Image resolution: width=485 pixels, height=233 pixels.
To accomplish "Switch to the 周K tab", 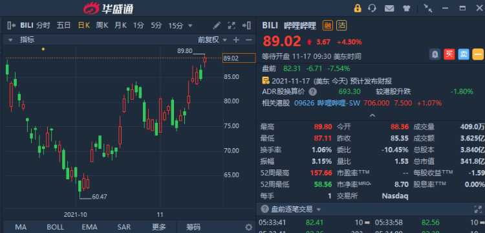I will tap(102, 25).
